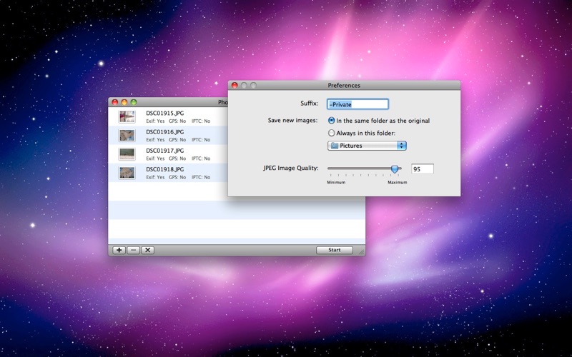Click the Preferences window title bar
Image resolution: width=572 pixels, height=357 pixels.
344,86
